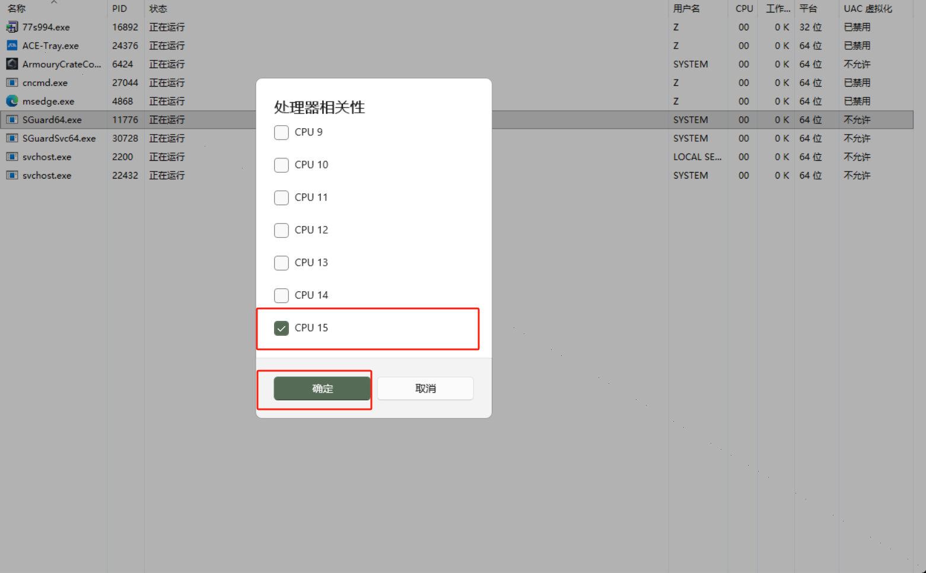Check the CPU 10 affinity box

pos(281,165)
